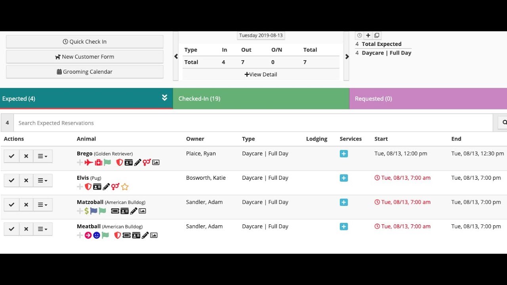Viewport: 507px width, 285px height.
Task: Go to previous day with left arrow
Action: (x=176, y=57)
